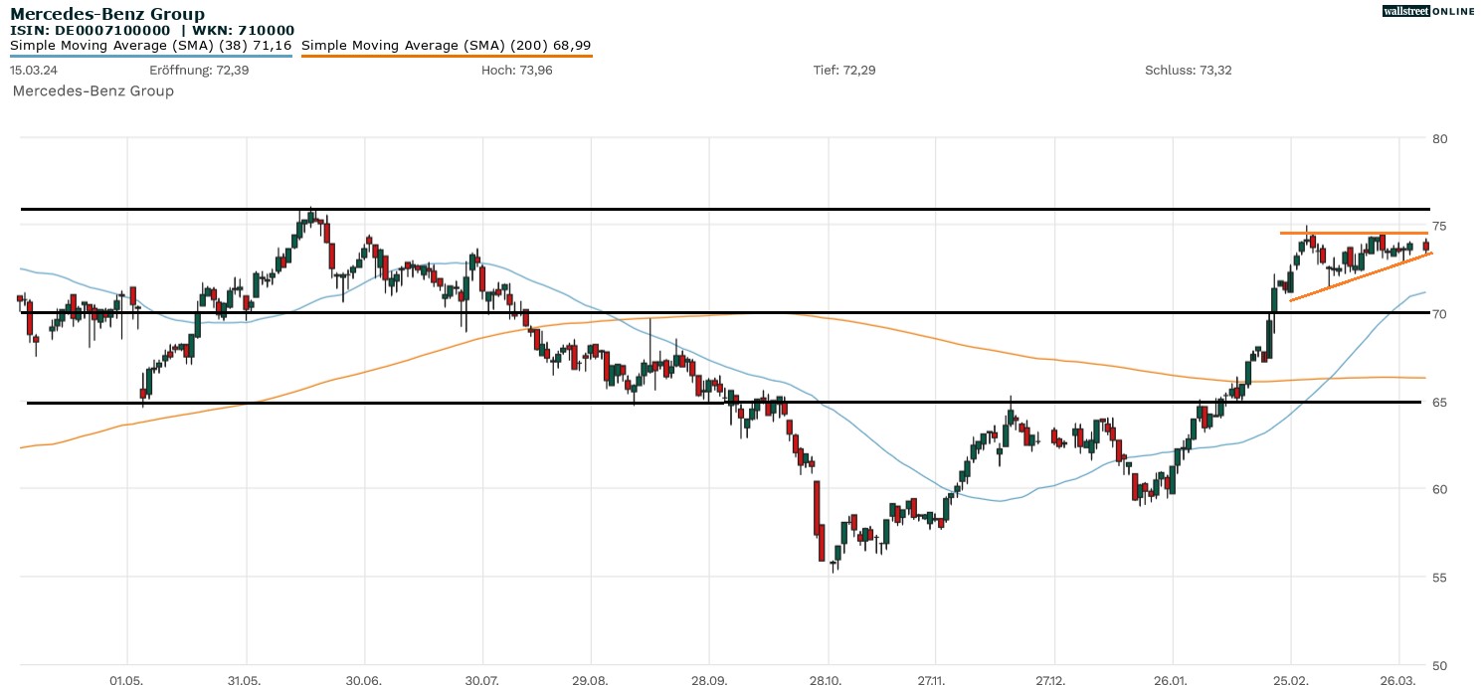Select the Schluss 73,32 value
The image size is (1482, 685).
1189,71
